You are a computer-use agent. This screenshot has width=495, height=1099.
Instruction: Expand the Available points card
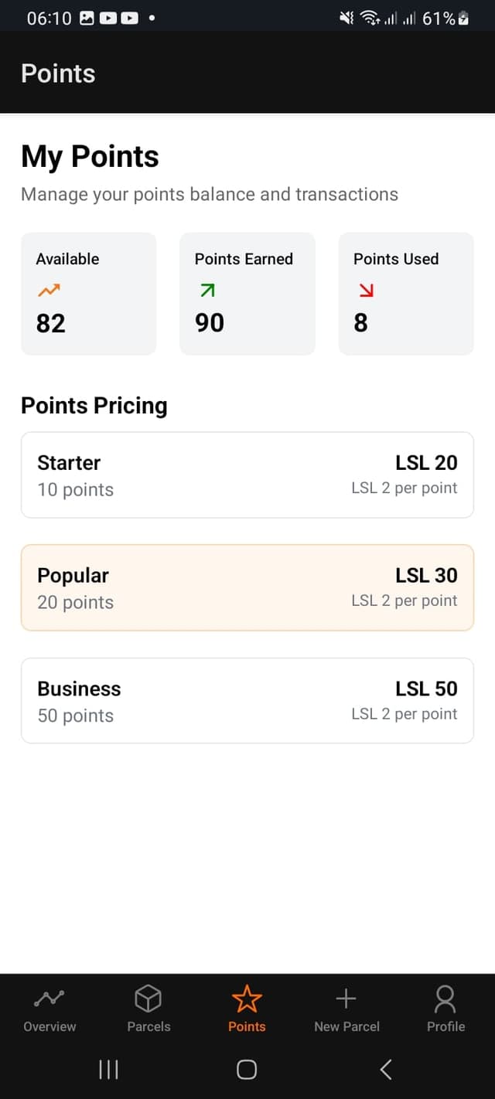88,294
